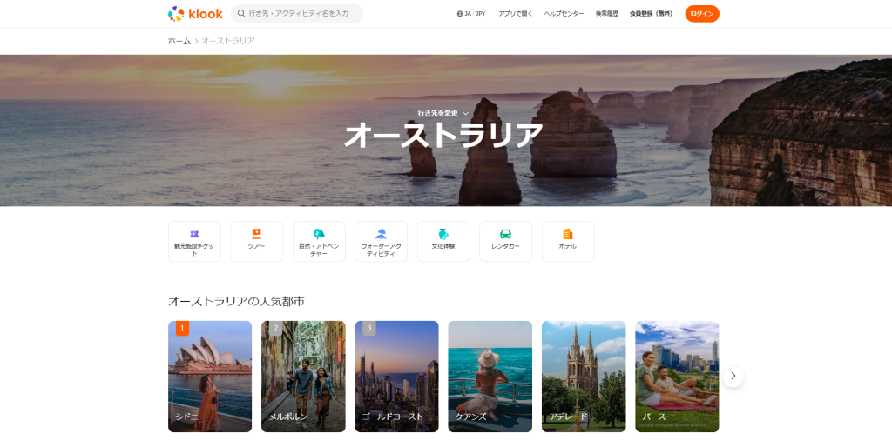Open 自然・アドベンチャー category icon
This screenshot has width=892, height=447.
click(x=319, y=234)
